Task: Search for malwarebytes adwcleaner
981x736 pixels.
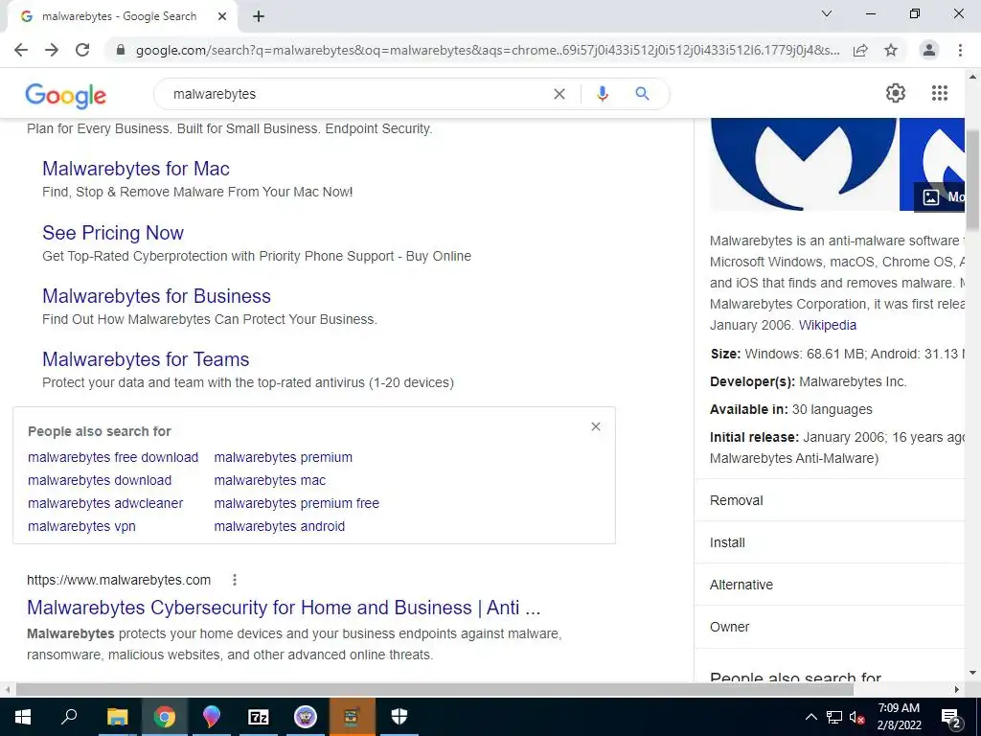Action: coord(105,503)
